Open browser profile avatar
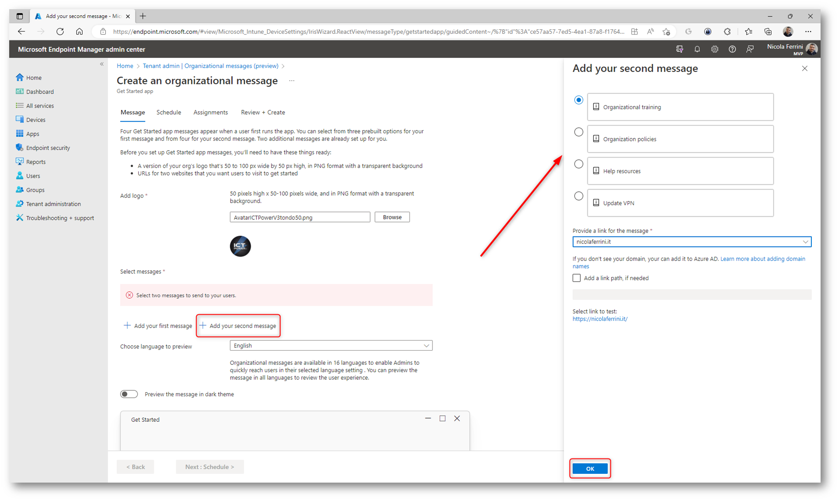The height and width of the screenshot is (501, 839). (788, 32)
